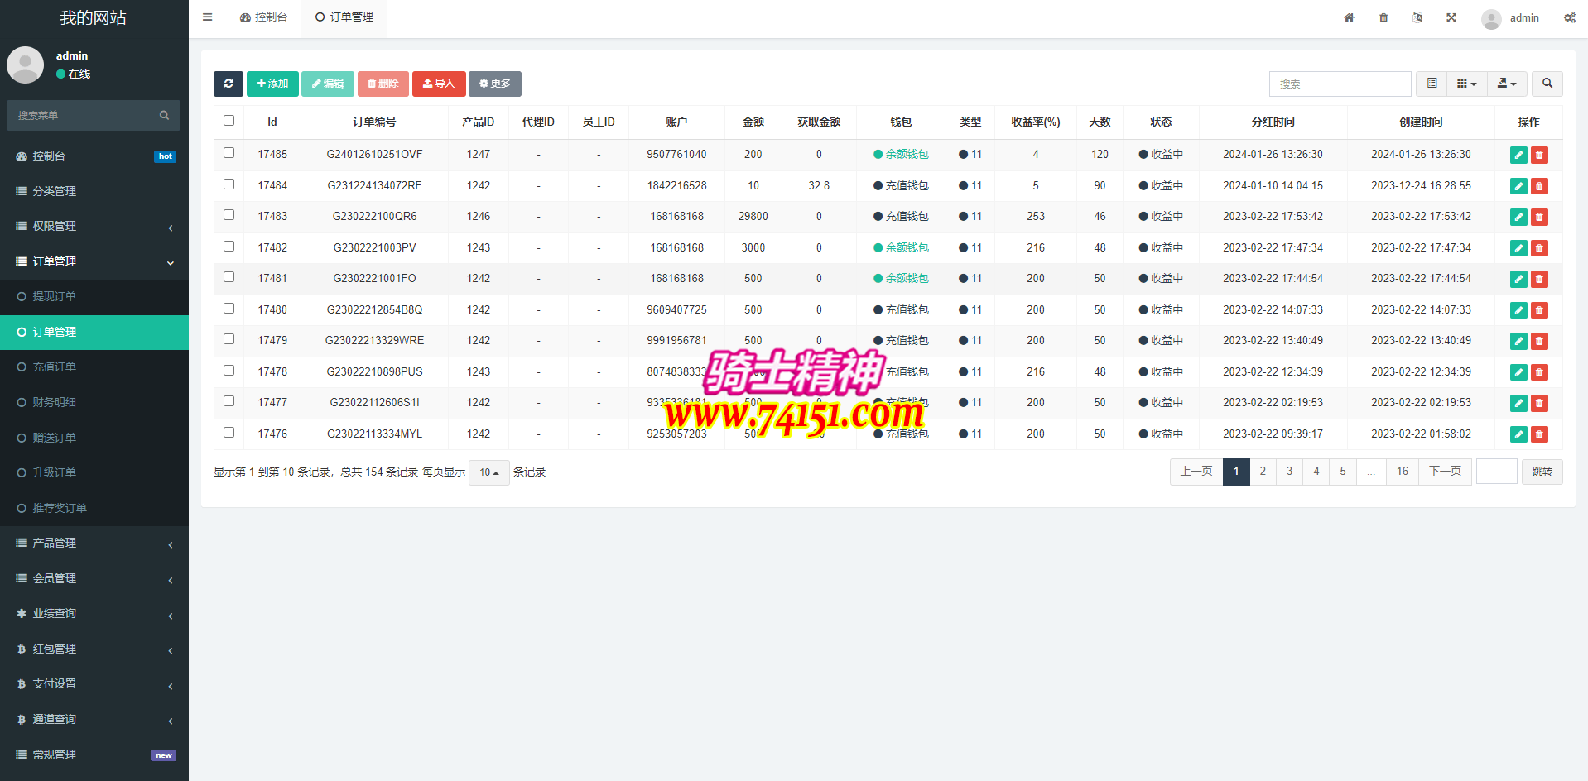Select the checkbox for order 17479

[229, 339]
